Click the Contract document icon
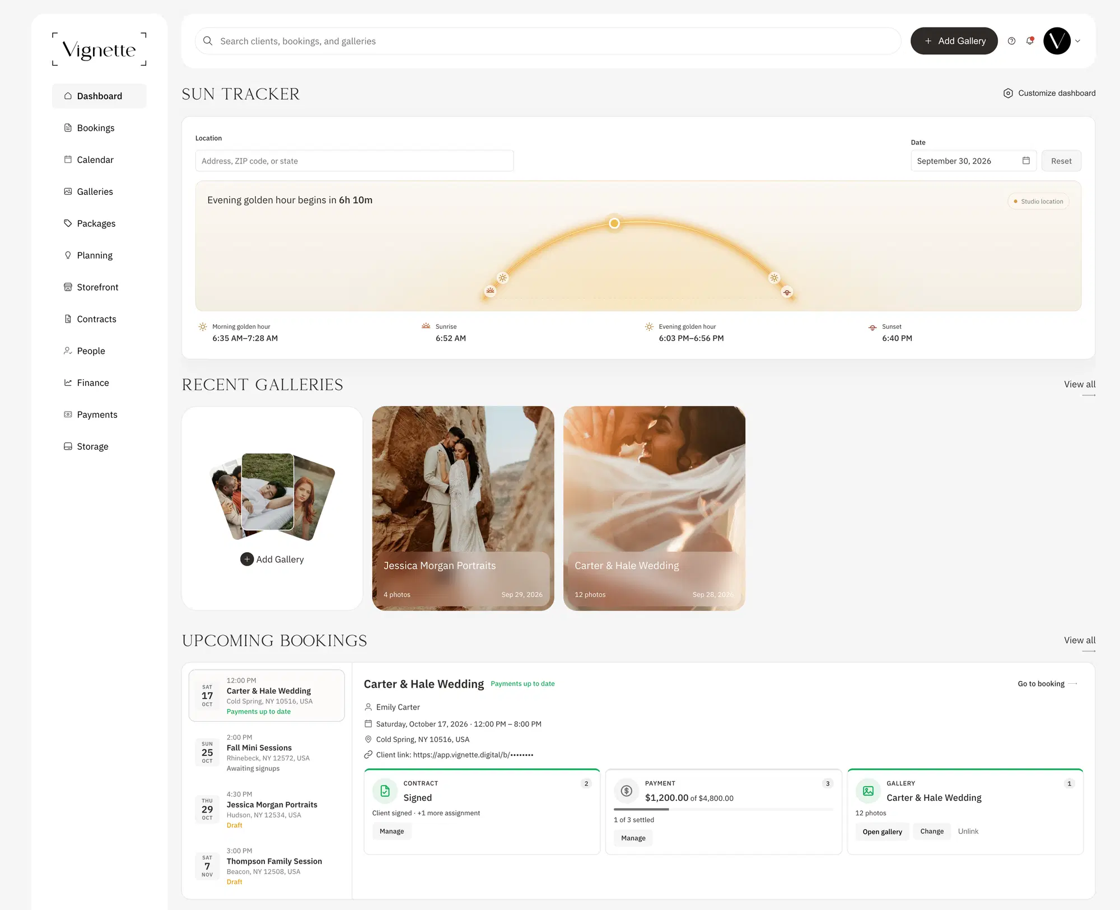This screenshot has width=1120, height=910. pos(385,791)
